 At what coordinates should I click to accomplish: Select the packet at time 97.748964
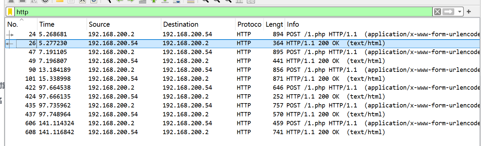243,114
